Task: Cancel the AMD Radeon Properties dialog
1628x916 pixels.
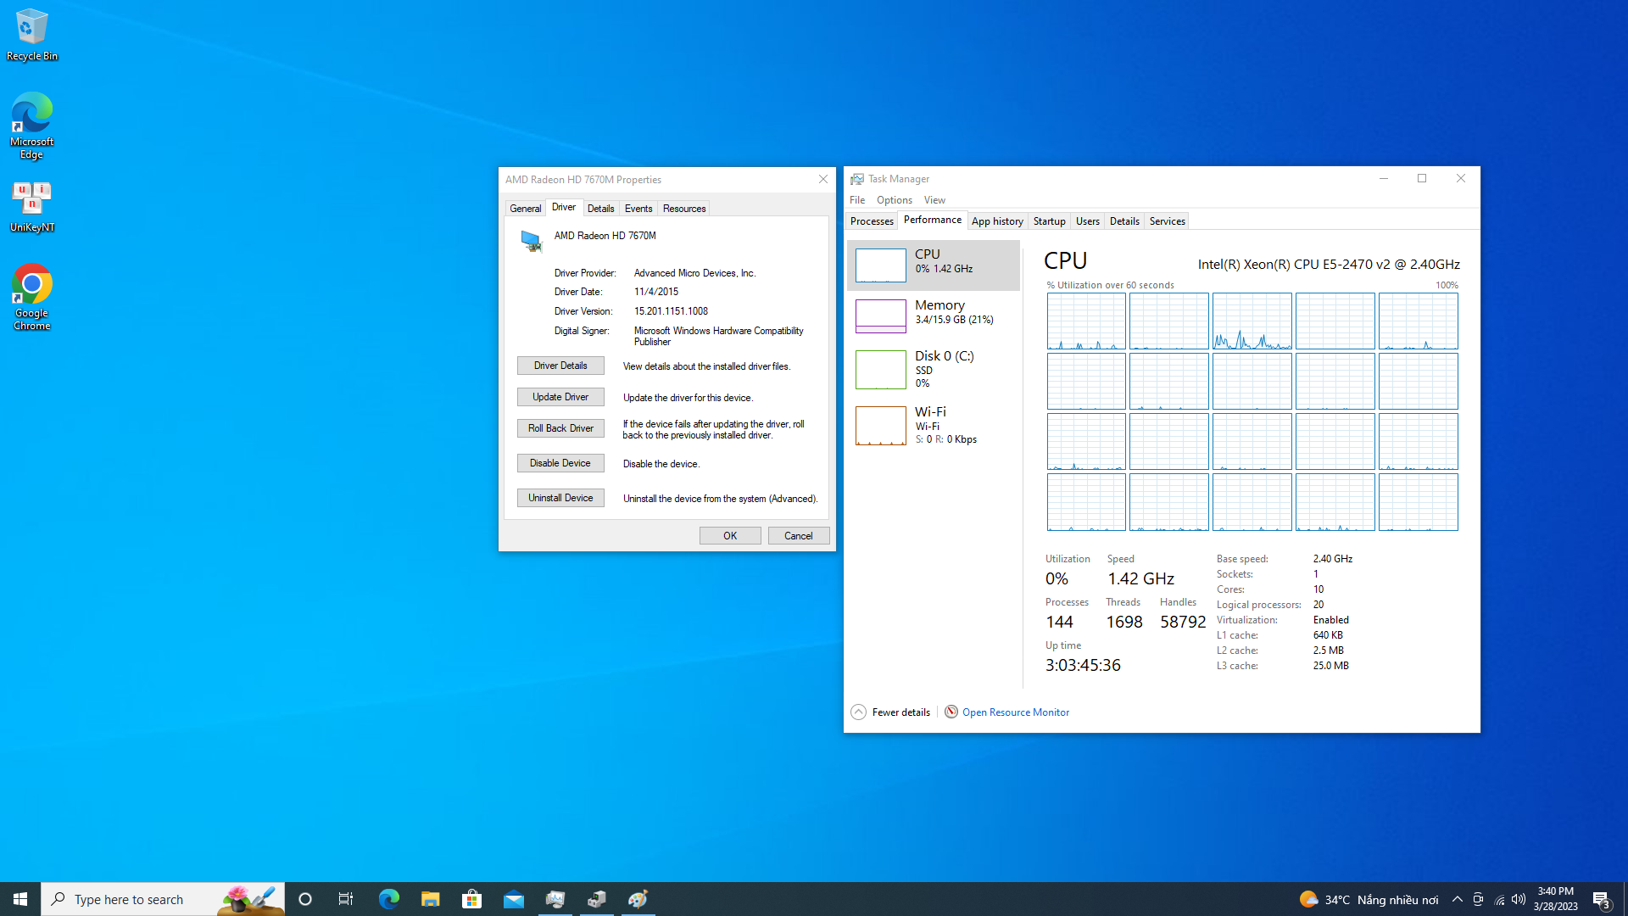Action: (799, 536)
